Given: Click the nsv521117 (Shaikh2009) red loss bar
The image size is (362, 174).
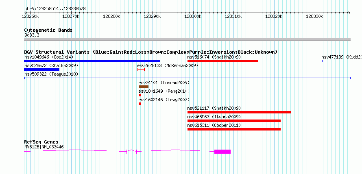Looking at the screenshot, I should tap(239, 112).
